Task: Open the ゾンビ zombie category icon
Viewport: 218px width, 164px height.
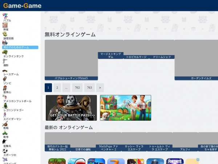Action: (5, 79)
